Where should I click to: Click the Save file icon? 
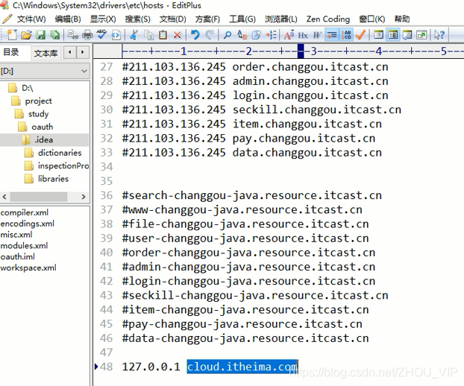(x=40, y=35)
